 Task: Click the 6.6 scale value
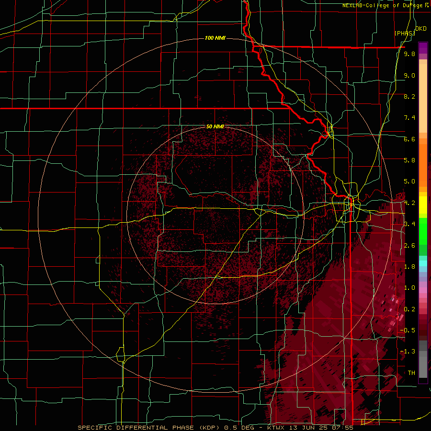[409, 139]
